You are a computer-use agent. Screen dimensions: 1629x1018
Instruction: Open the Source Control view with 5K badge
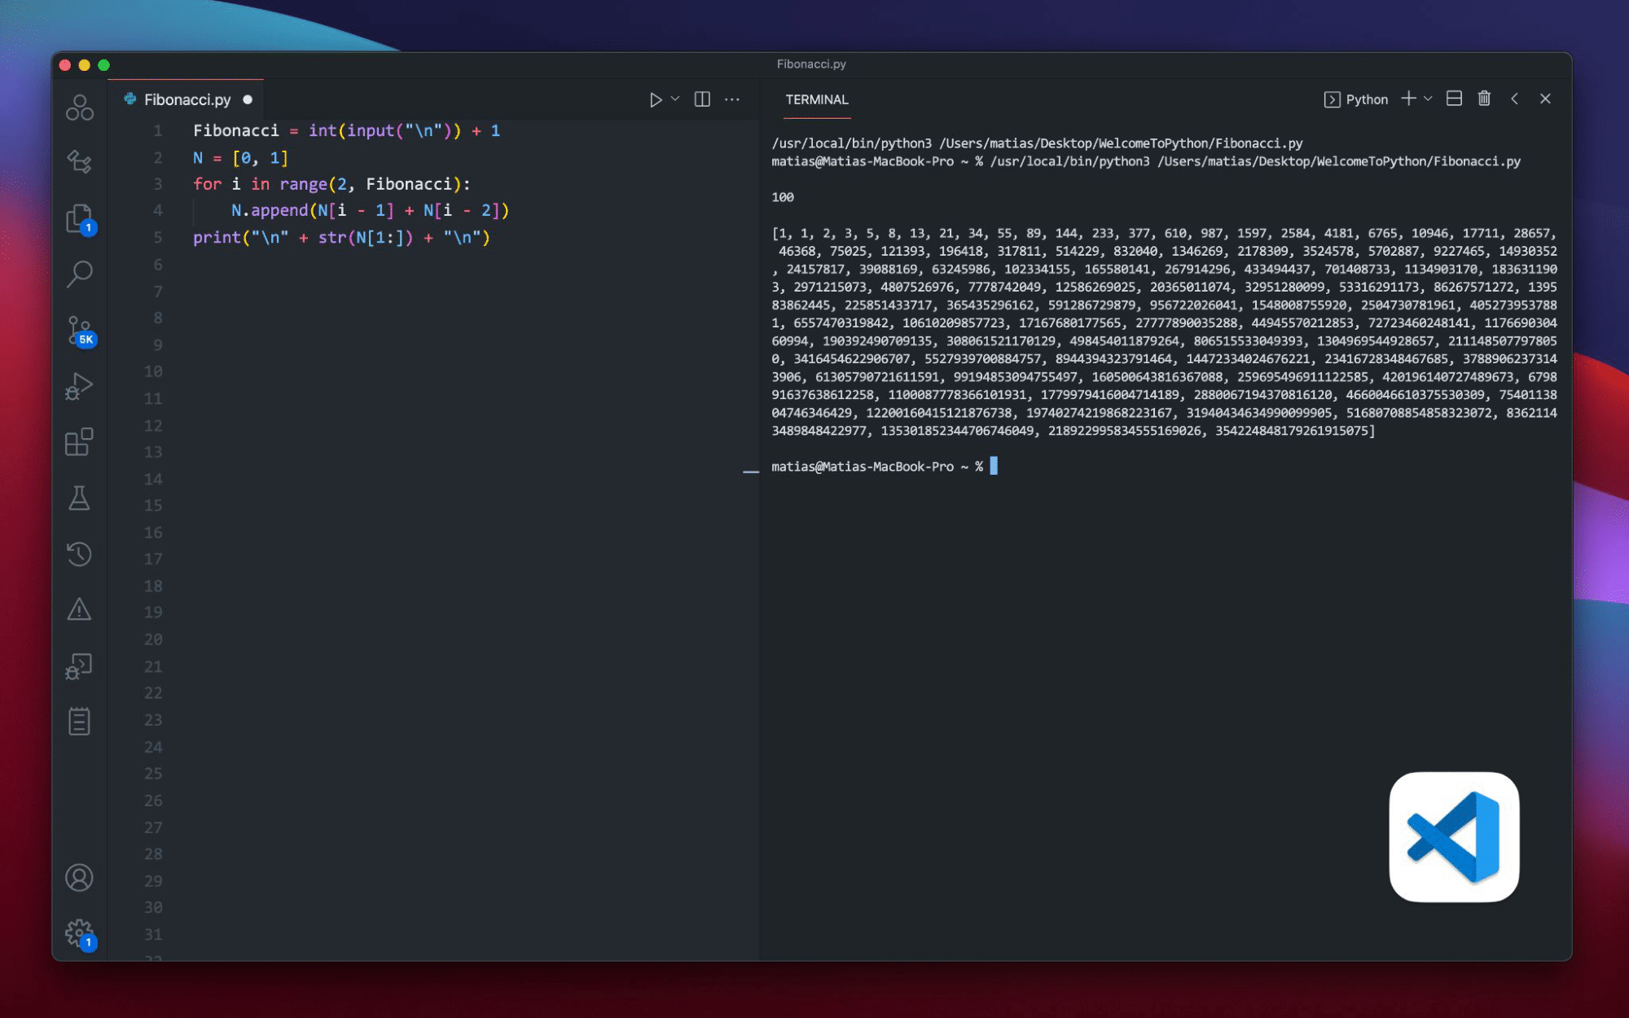79,331
